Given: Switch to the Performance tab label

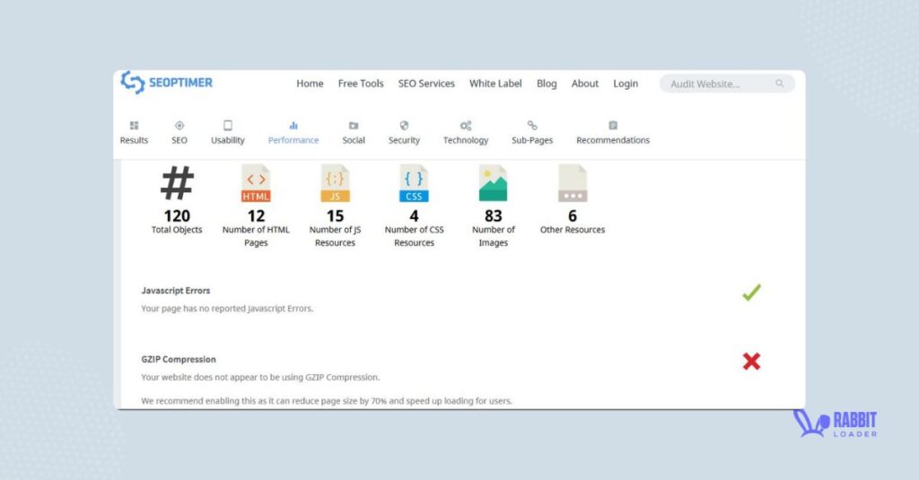Looking at the screenshot, I should pyautogui.click(x=293, y=140).
